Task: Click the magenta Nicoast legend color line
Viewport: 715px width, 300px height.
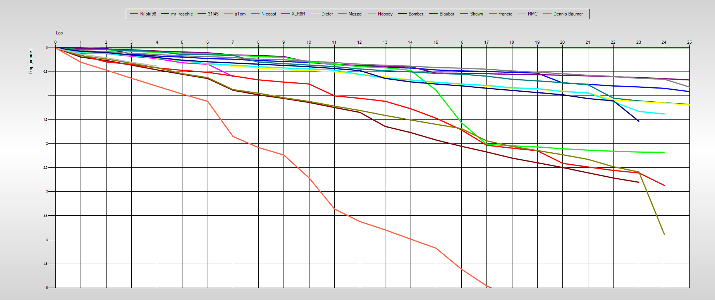Action: pyautogui.click(x=255, y=14)
